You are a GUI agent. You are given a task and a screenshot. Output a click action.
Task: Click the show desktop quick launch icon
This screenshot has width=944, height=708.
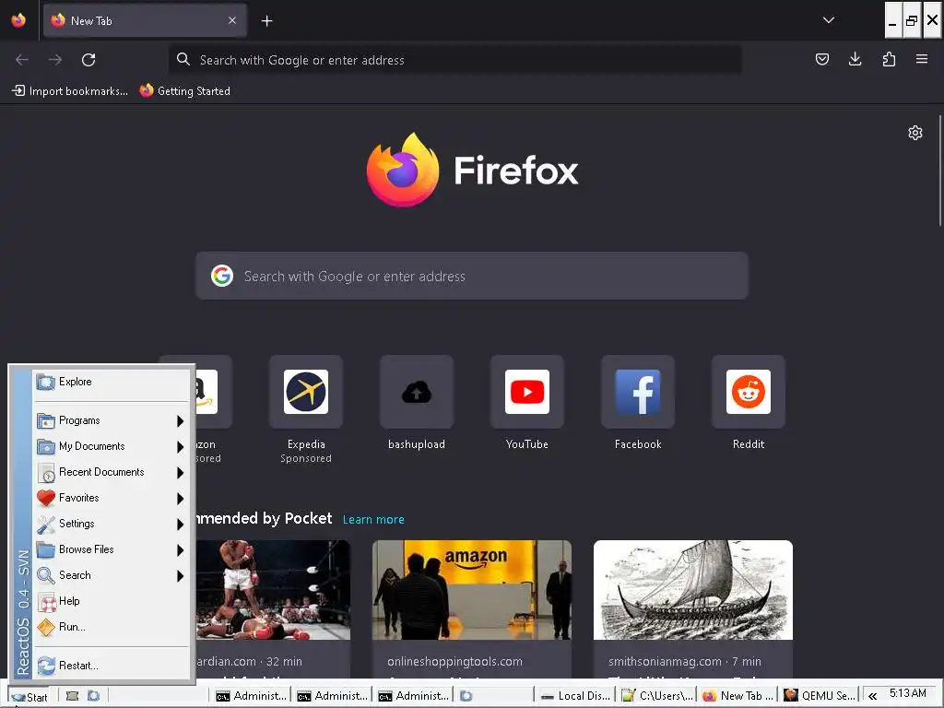[72, 696]
